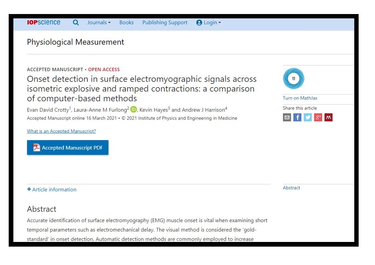Viewport: 375px width, 265px height.
Task: Share the article on Google+
Action: 318,117
